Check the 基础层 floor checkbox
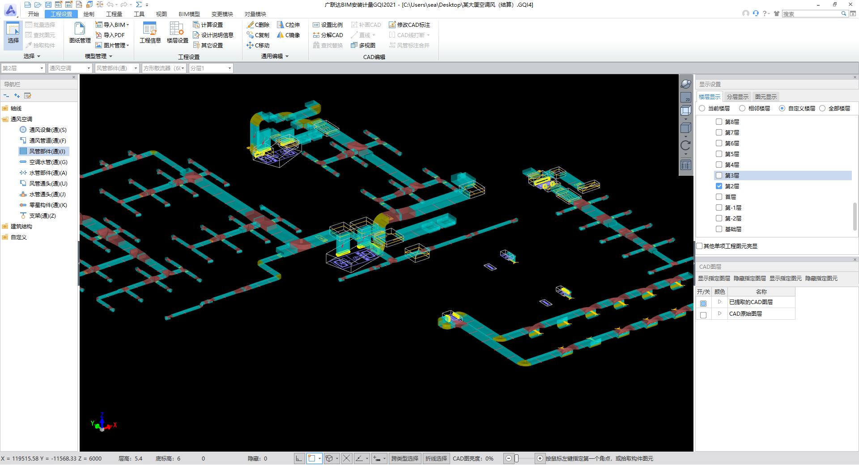 pos(719,229)
